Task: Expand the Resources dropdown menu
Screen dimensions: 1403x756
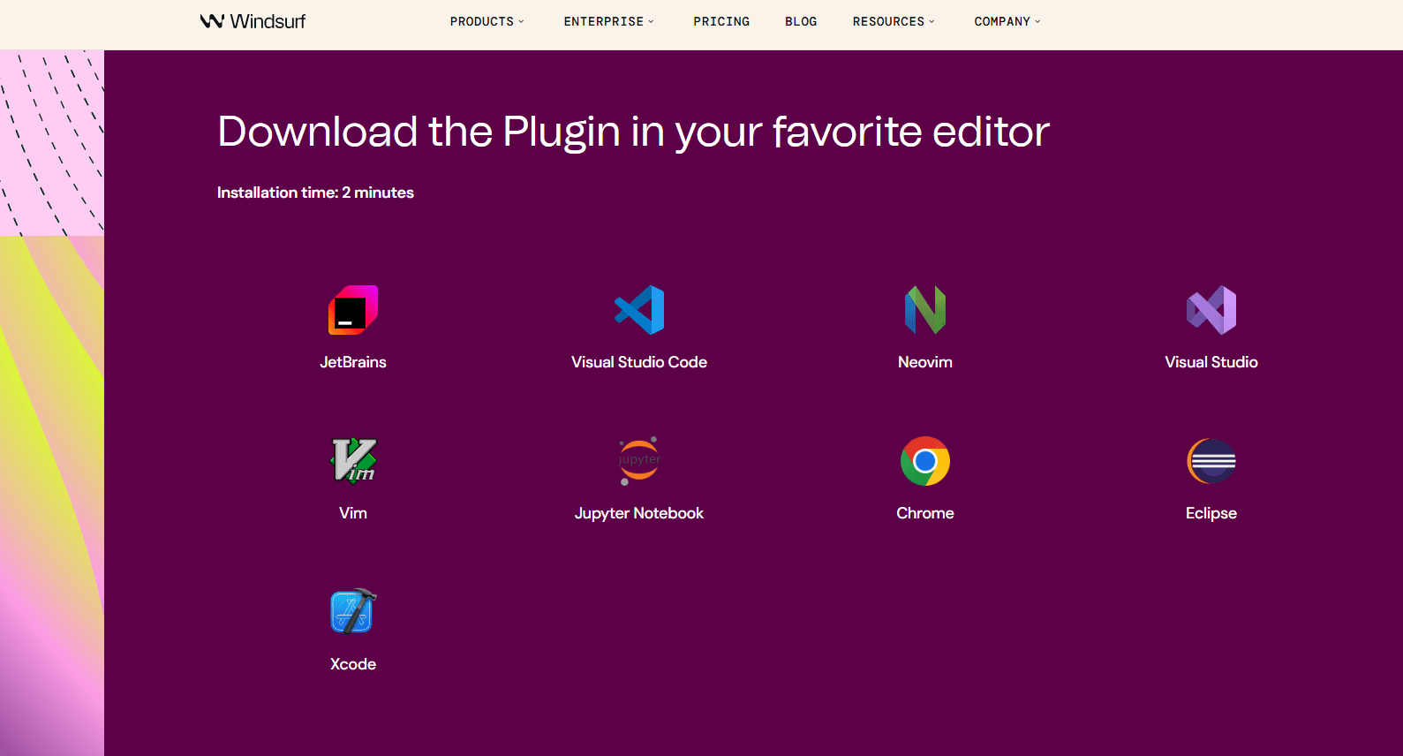Action: 894,21
